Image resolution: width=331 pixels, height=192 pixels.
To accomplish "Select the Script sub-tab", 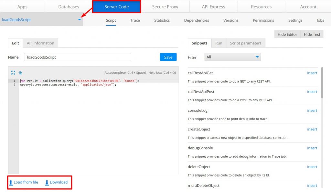I will tap(111, 20).
